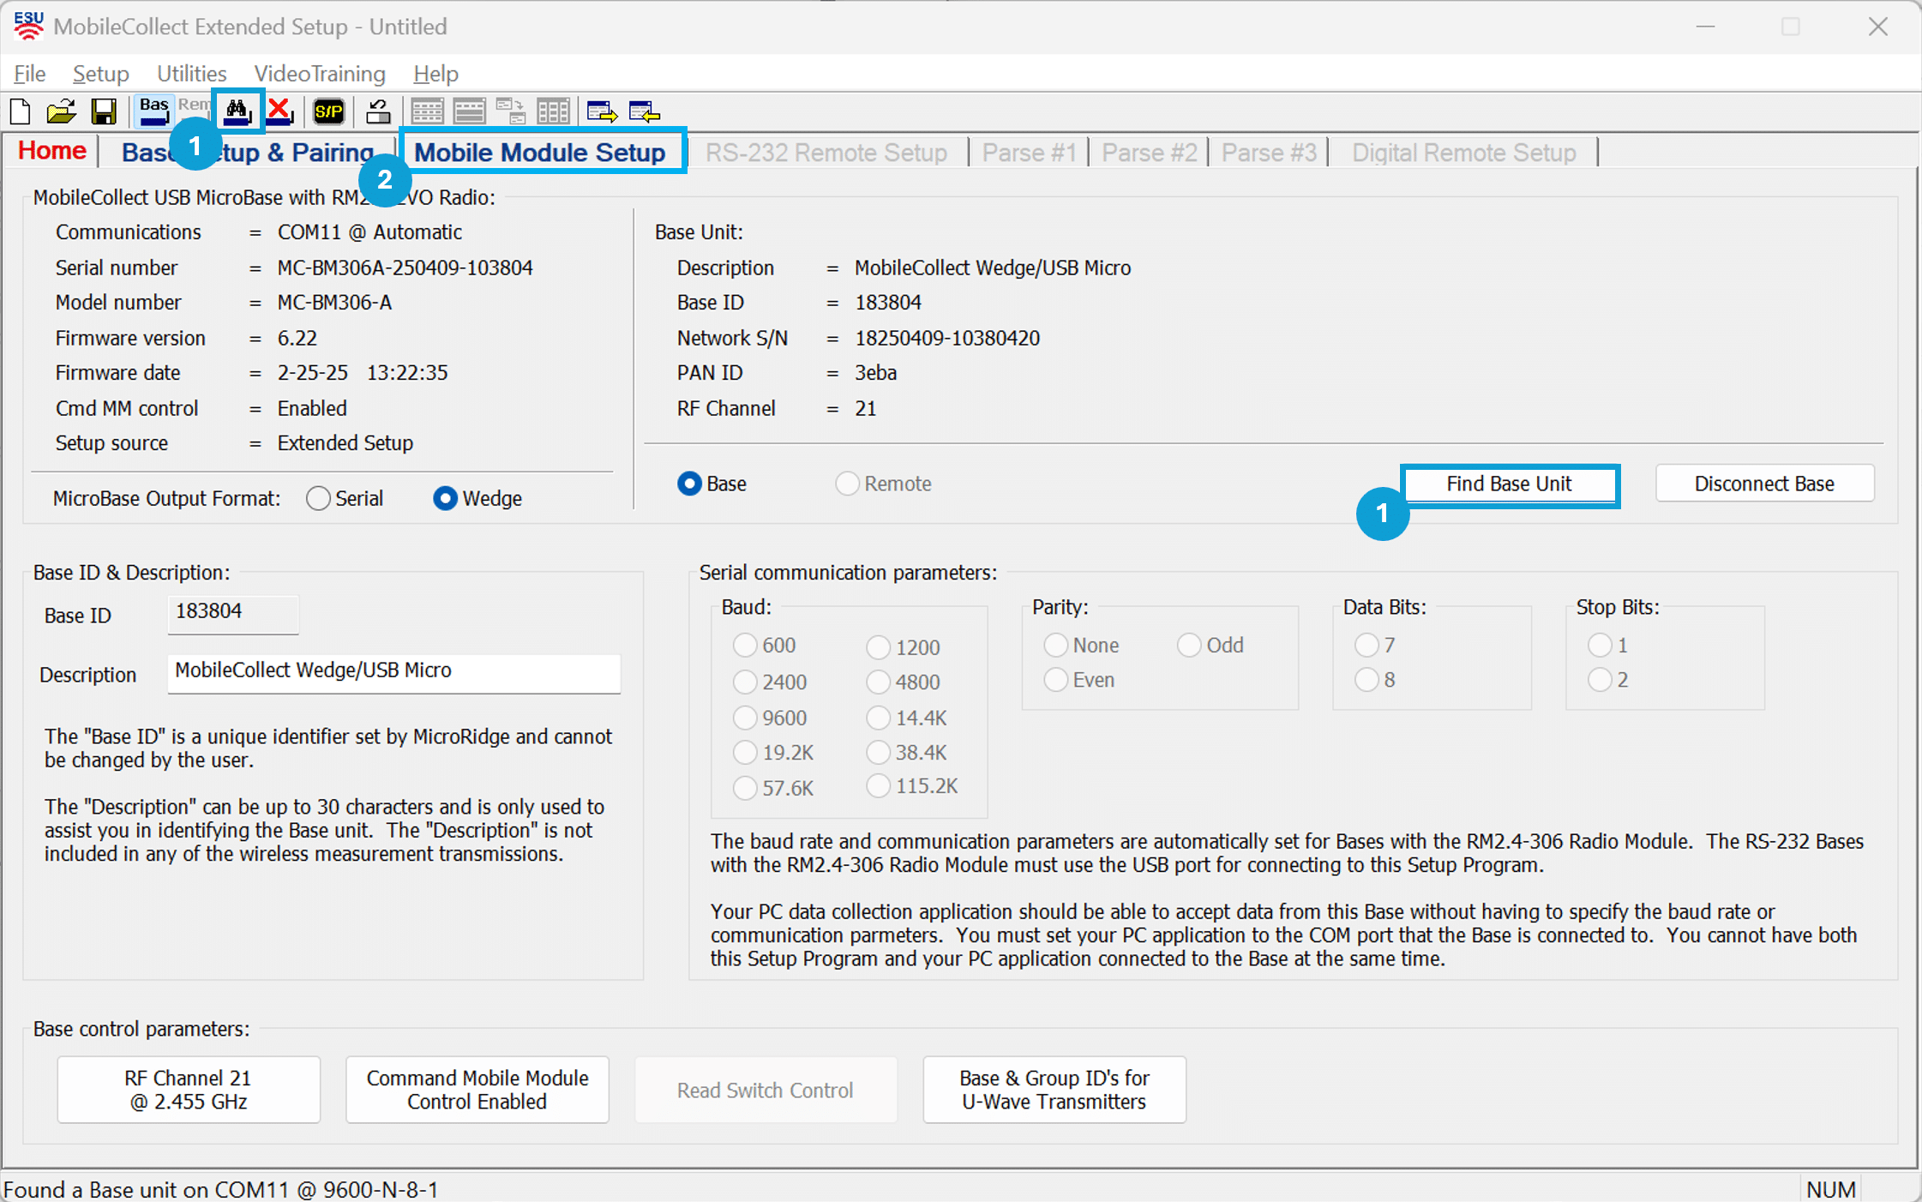
Task: Switch to Mobile Module Setup tab
Action: tap(540, 153)
